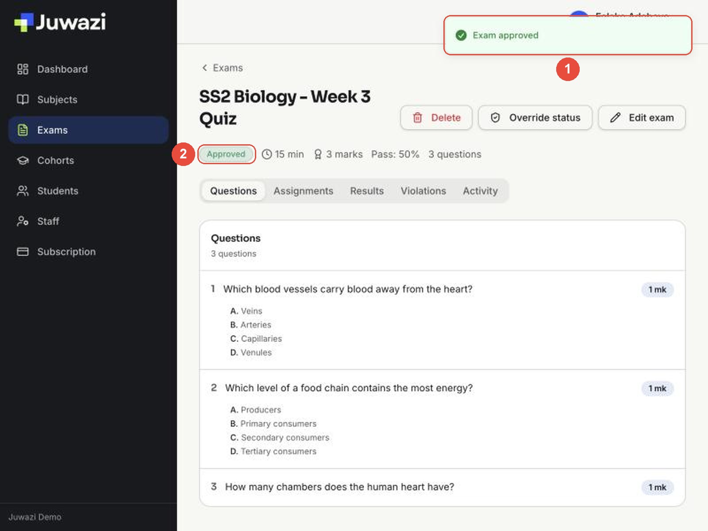
Task: Click the Subscription card icon
Action: (x=23, y=251)
